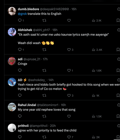View 2.4K views on Abhishek's tweet
This screenshot has width=120, height=140.
click(x=97, y=50)
